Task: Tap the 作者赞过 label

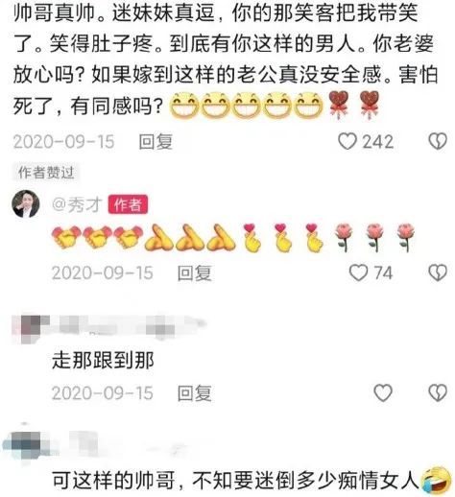Action: click(x=46, y=173)
